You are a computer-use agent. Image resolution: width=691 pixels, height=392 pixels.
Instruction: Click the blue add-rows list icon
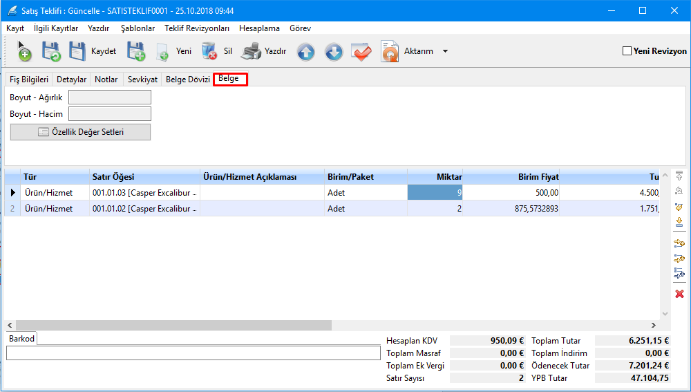(679, 273)
